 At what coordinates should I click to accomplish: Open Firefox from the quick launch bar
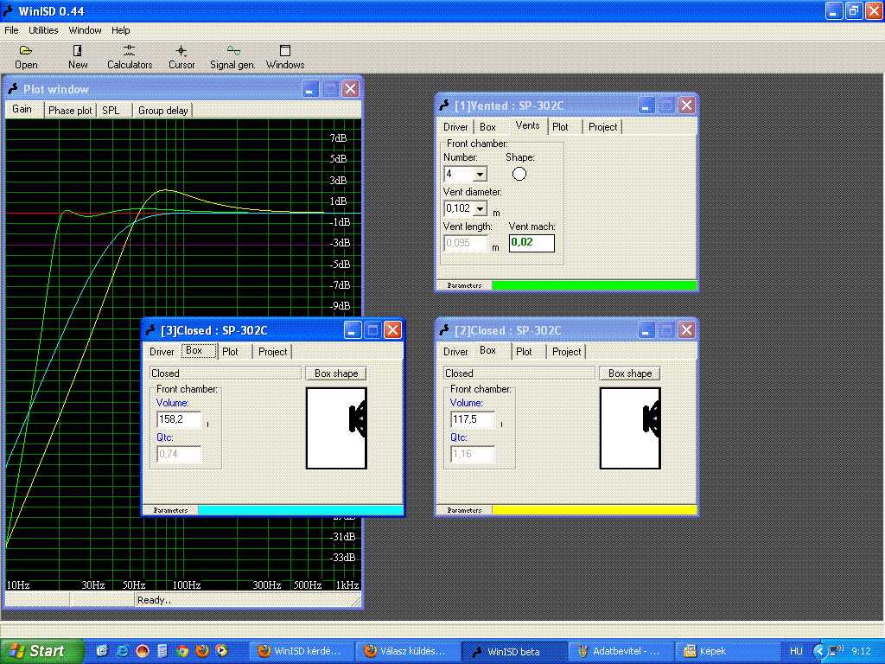coord(201,650)
